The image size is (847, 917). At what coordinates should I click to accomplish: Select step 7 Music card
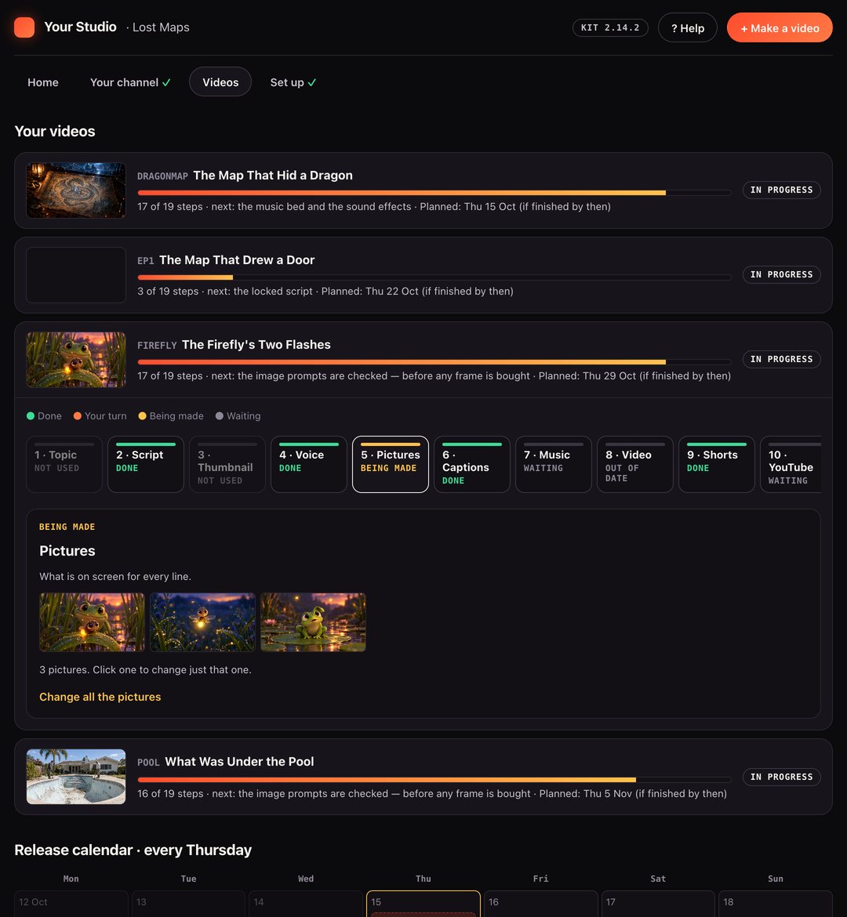point(554,464)
